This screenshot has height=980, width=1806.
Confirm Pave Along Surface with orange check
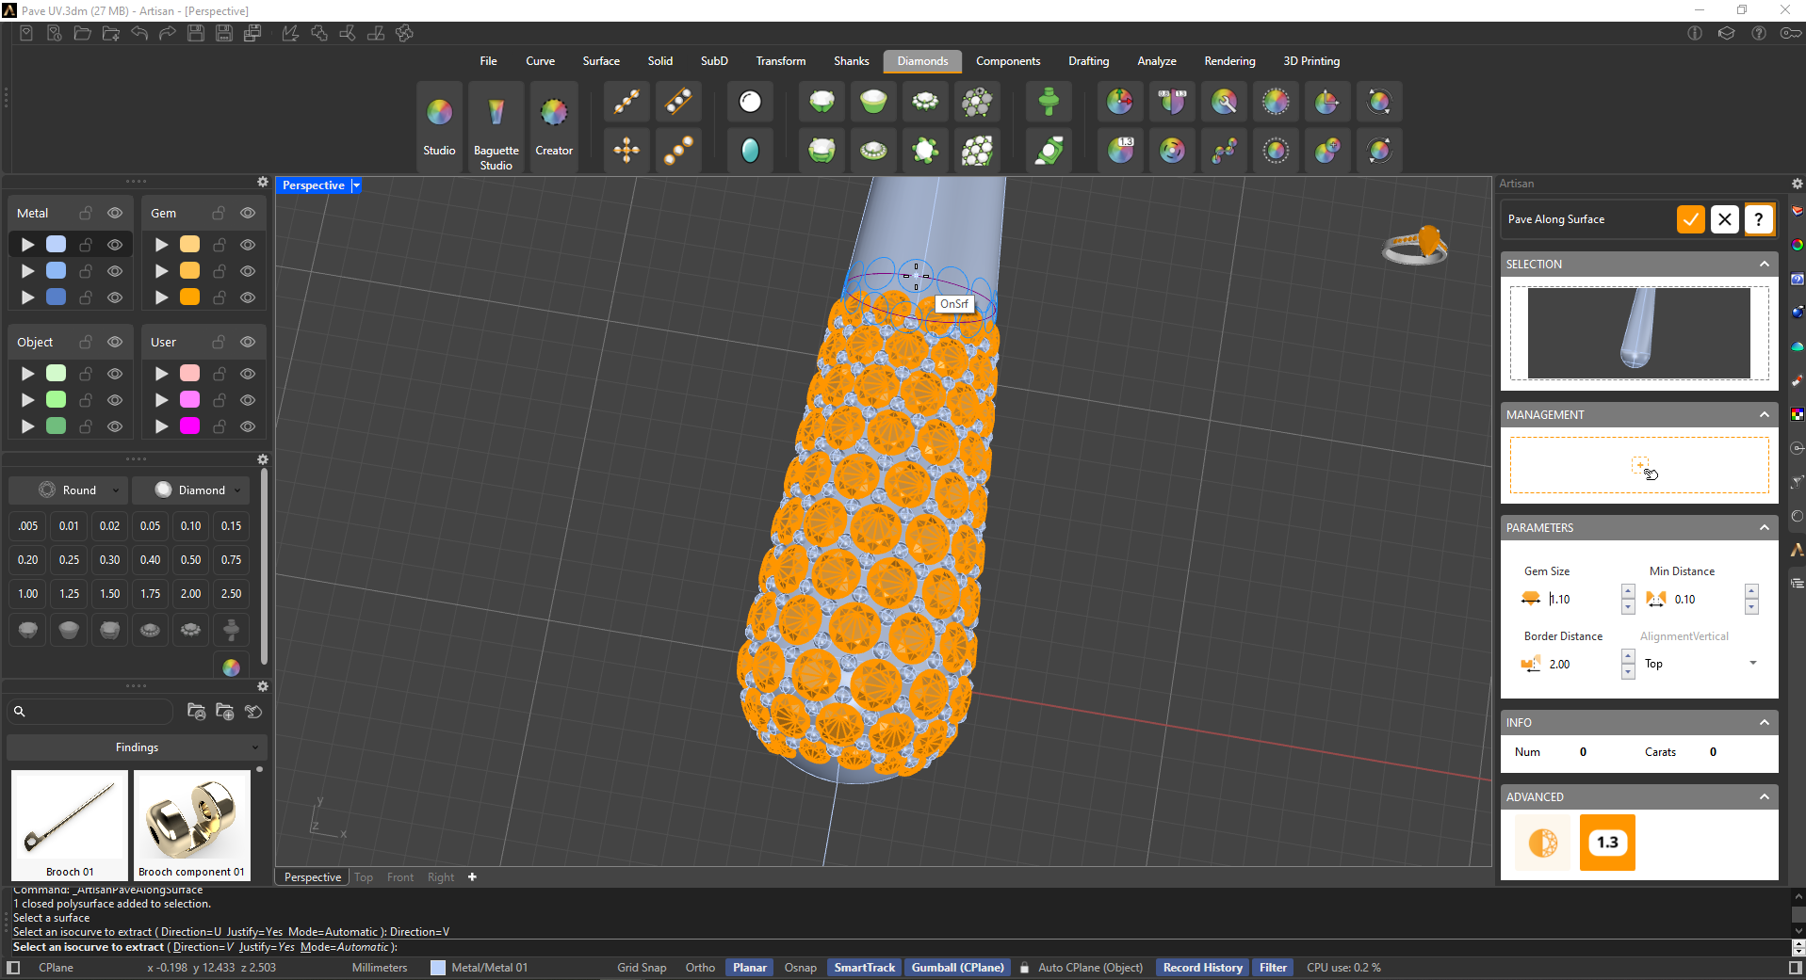pyautogui.click(x=1691, y=219)
